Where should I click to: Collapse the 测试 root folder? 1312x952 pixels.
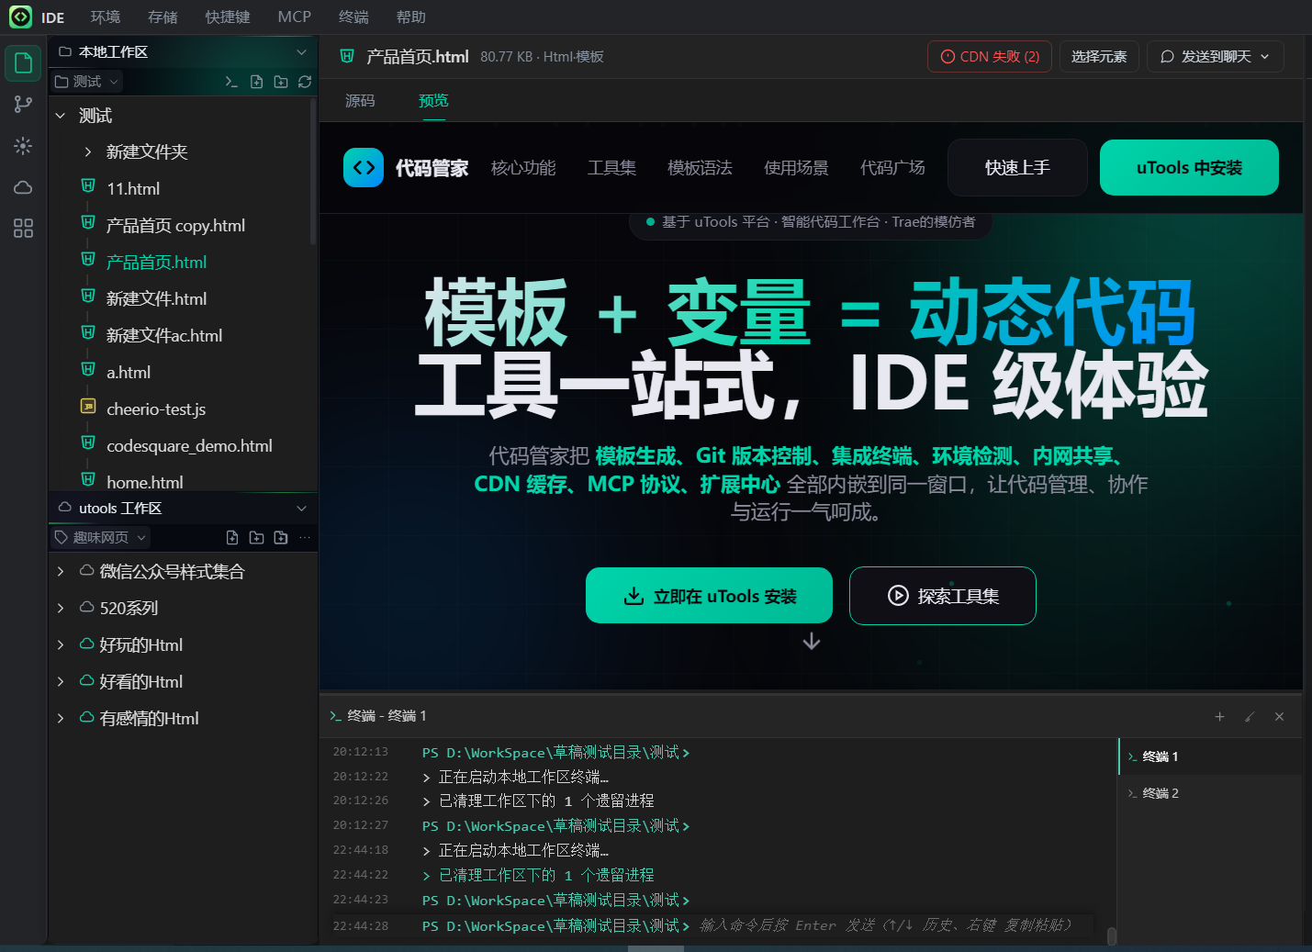61,116
